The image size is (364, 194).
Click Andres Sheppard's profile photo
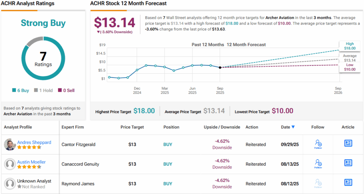(x=10, y=145)
